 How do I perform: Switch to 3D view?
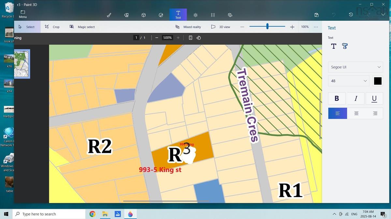coord(221,27)
